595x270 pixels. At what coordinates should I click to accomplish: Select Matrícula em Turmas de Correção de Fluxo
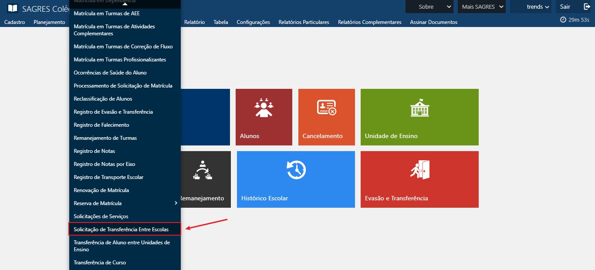click(125, 47)
